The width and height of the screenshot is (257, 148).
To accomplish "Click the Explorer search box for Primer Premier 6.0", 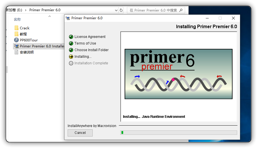I will point(156,10).
